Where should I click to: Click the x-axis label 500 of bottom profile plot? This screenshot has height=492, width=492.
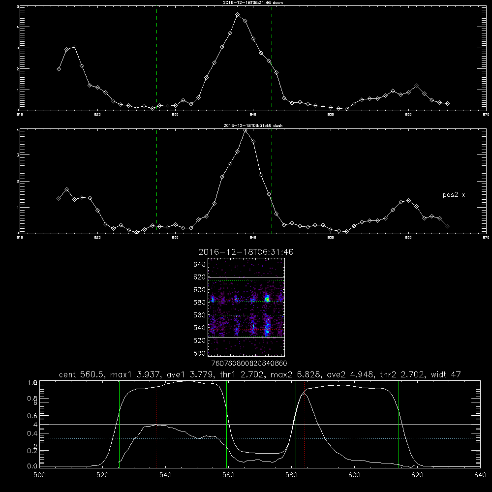[x=39, y=475]
